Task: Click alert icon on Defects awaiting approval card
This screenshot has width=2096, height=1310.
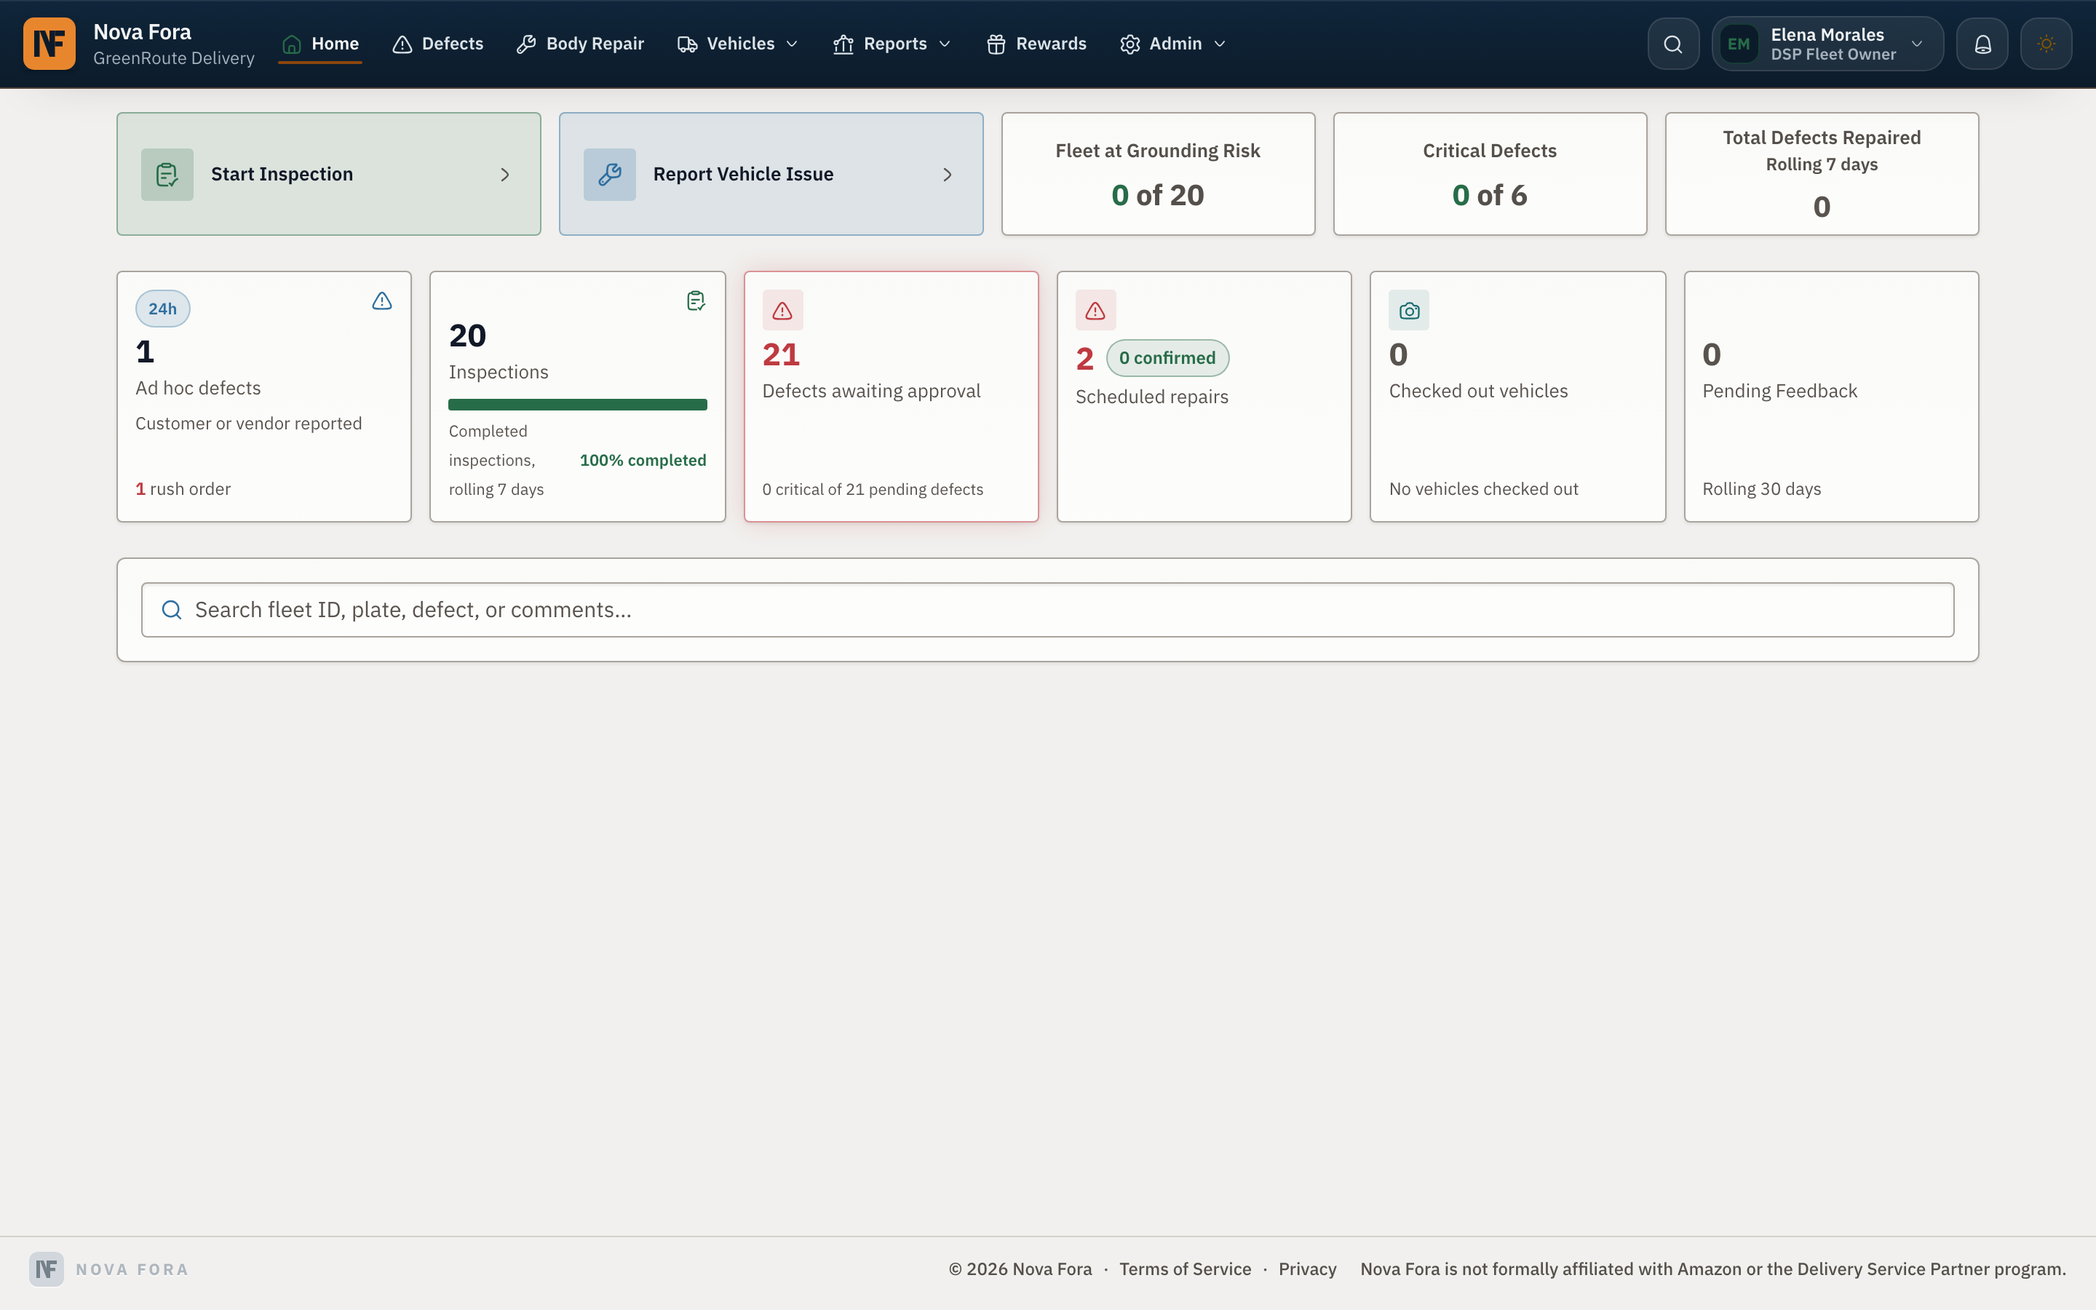Action: [x=783, y=310]
